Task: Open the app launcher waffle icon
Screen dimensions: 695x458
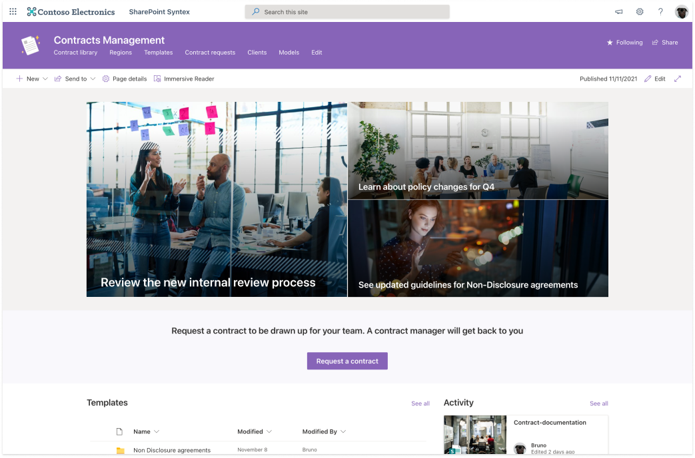Action: [13, 12]
